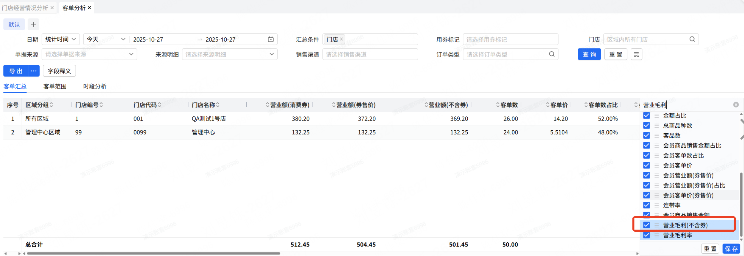The width and height of the screenshot is (744, 256).
Task: Click the calendar icon in date range
Action: coord(270,39)
